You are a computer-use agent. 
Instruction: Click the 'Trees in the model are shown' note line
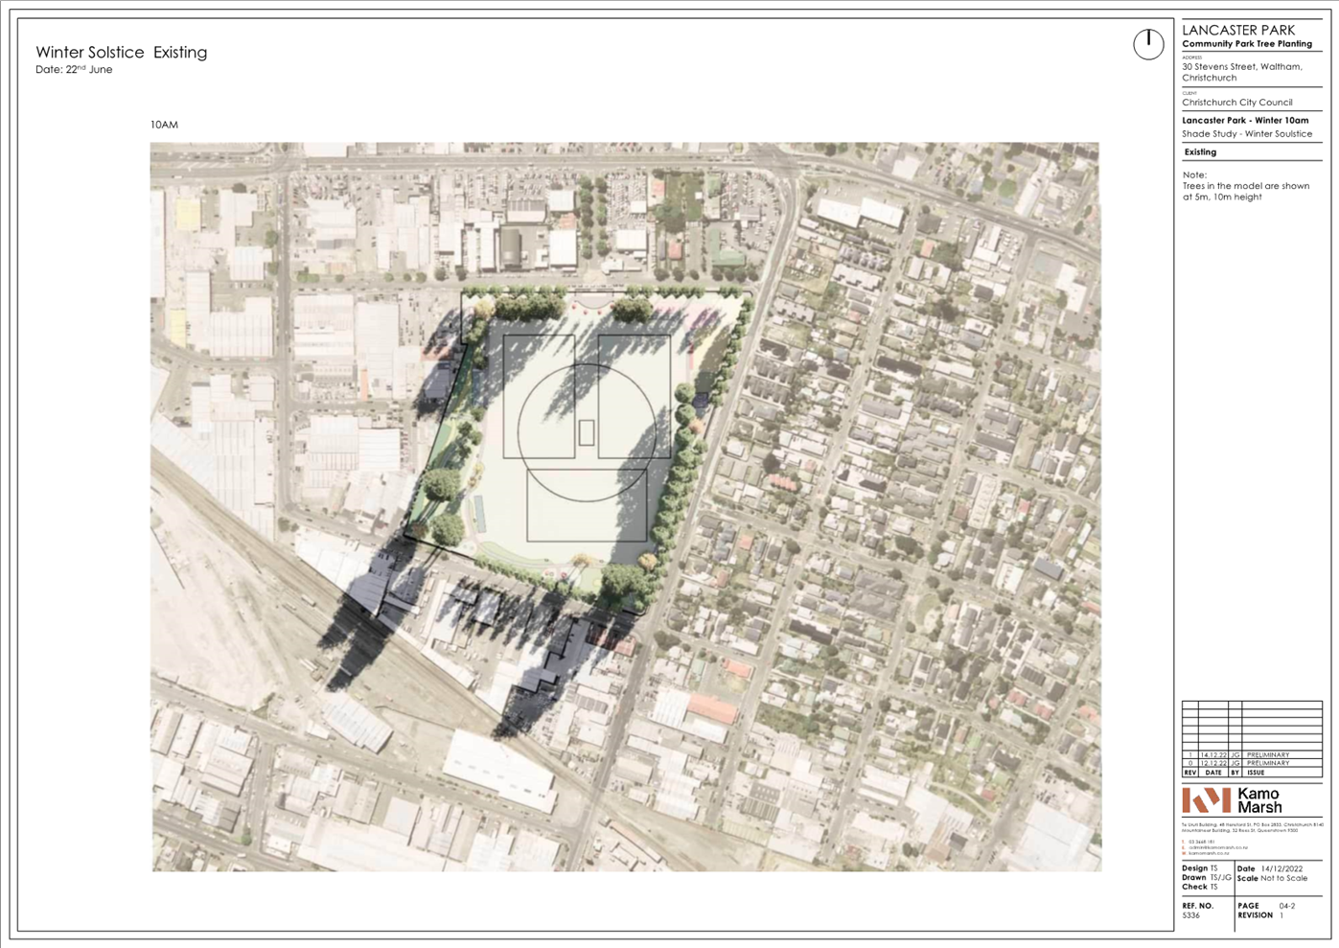(1246, 186)
